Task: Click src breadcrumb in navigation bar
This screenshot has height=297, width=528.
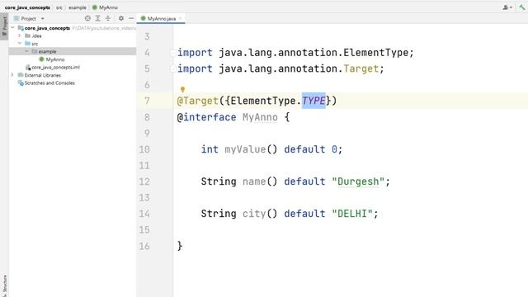Action: pos(59,7)
